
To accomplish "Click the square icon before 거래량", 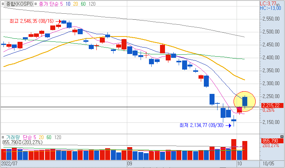I will 3,137.
